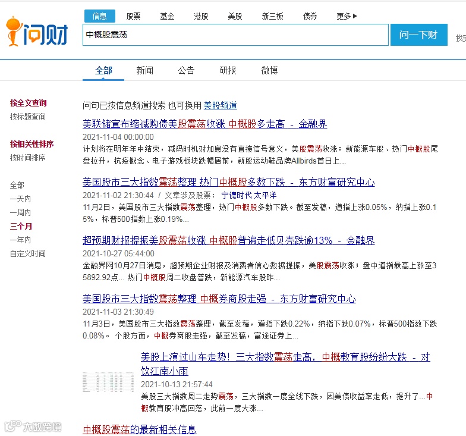This screenshot has height=436, width=466.
Task: Click the 宁德时代 stock link
Action: point(237,195)
